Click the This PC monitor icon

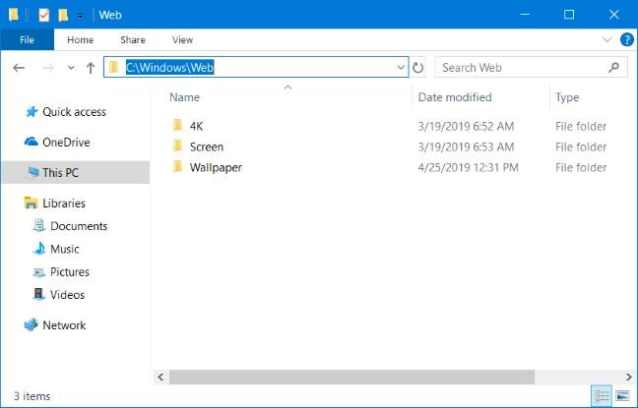click(x=32, y=172)
